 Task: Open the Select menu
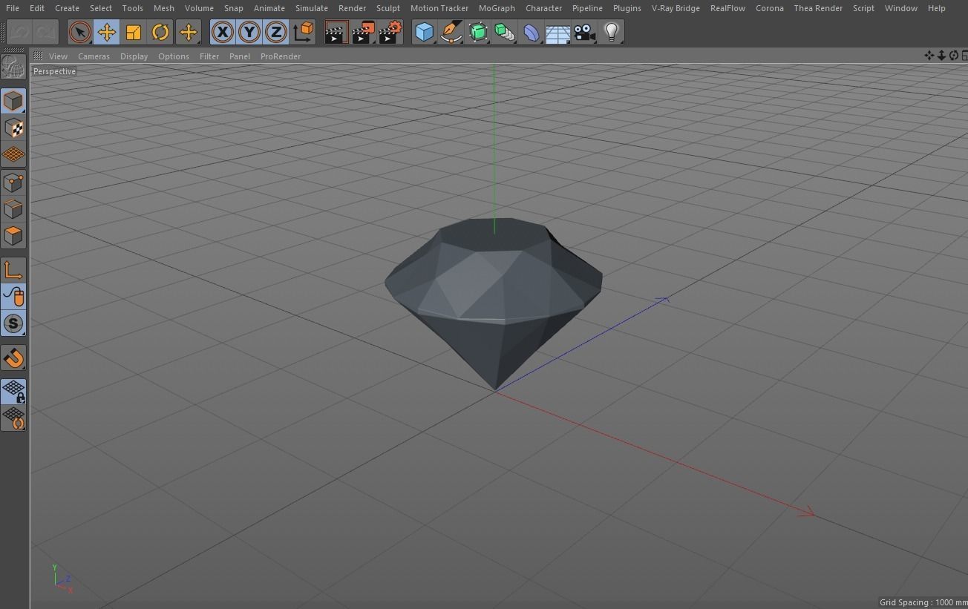[101, 8]
